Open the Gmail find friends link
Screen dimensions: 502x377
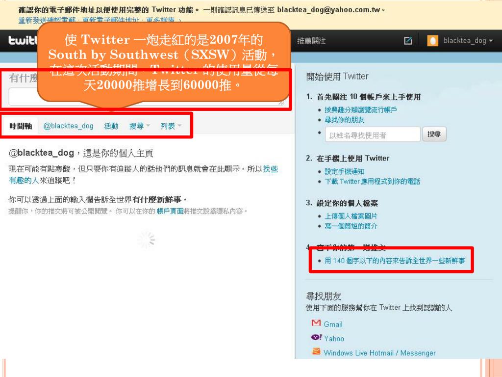tap(333, 324)
